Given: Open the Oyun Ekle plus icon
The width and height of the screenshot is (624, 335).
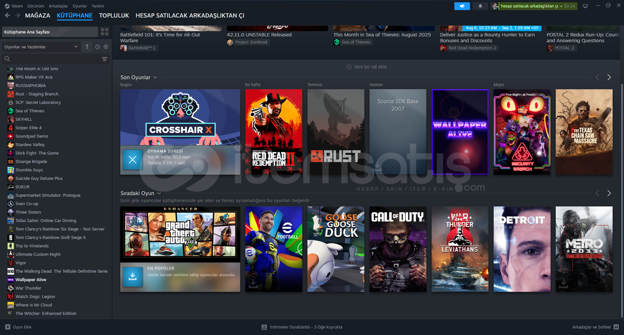Looking at the screenshot, I should tap(8, 327).
